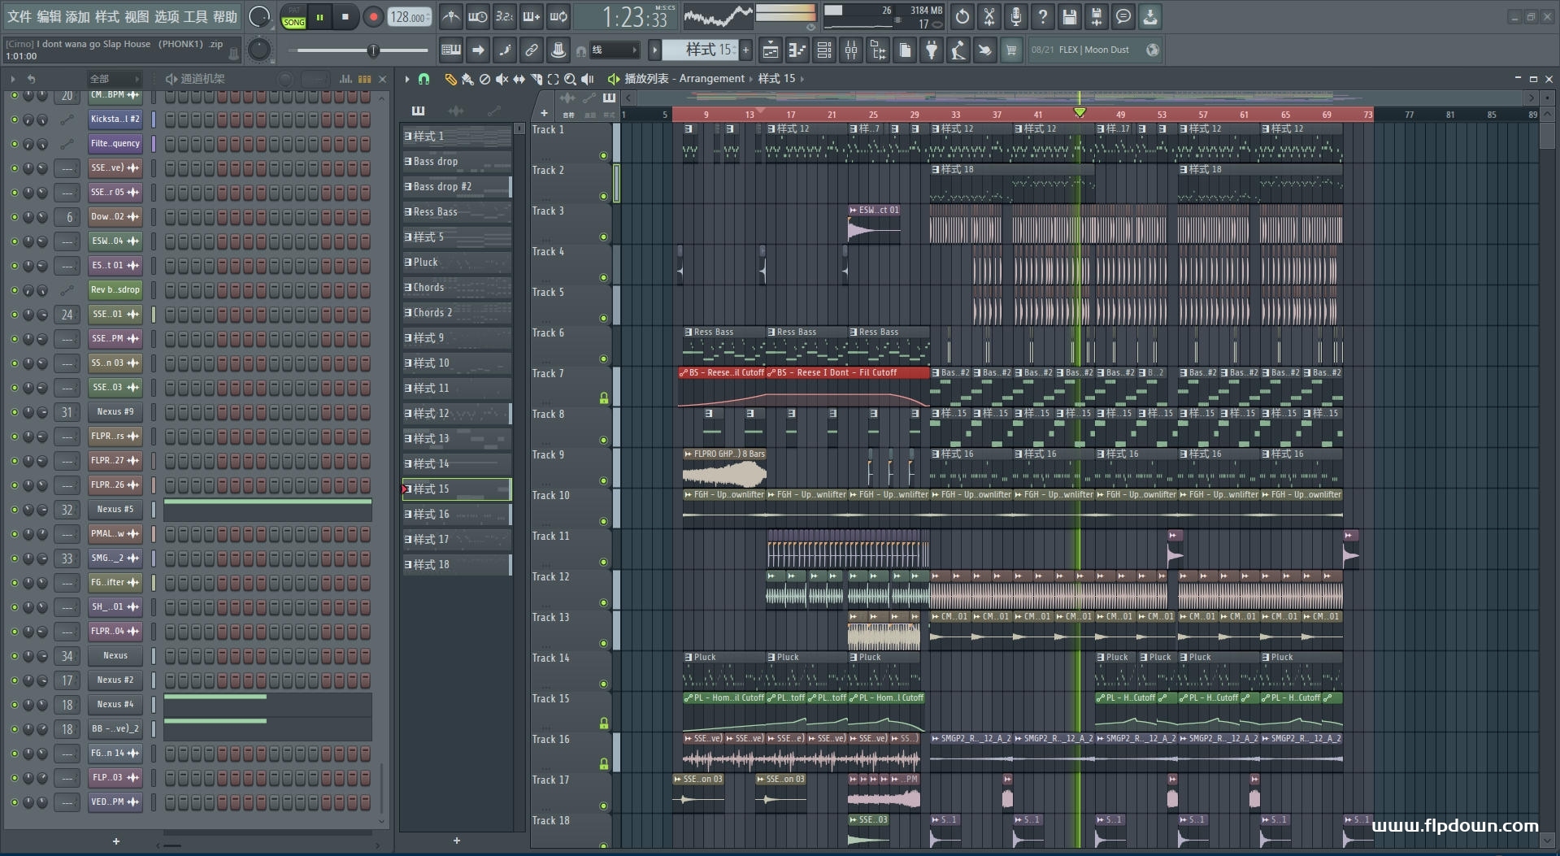Open the piano roll view icon

[x=797, y=50]
